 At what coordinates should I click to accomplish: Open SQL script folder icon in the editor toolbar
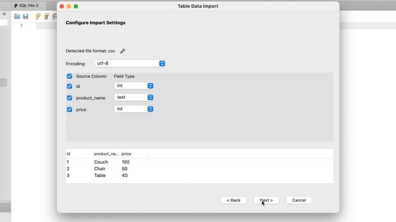click(x=17, y=17)
